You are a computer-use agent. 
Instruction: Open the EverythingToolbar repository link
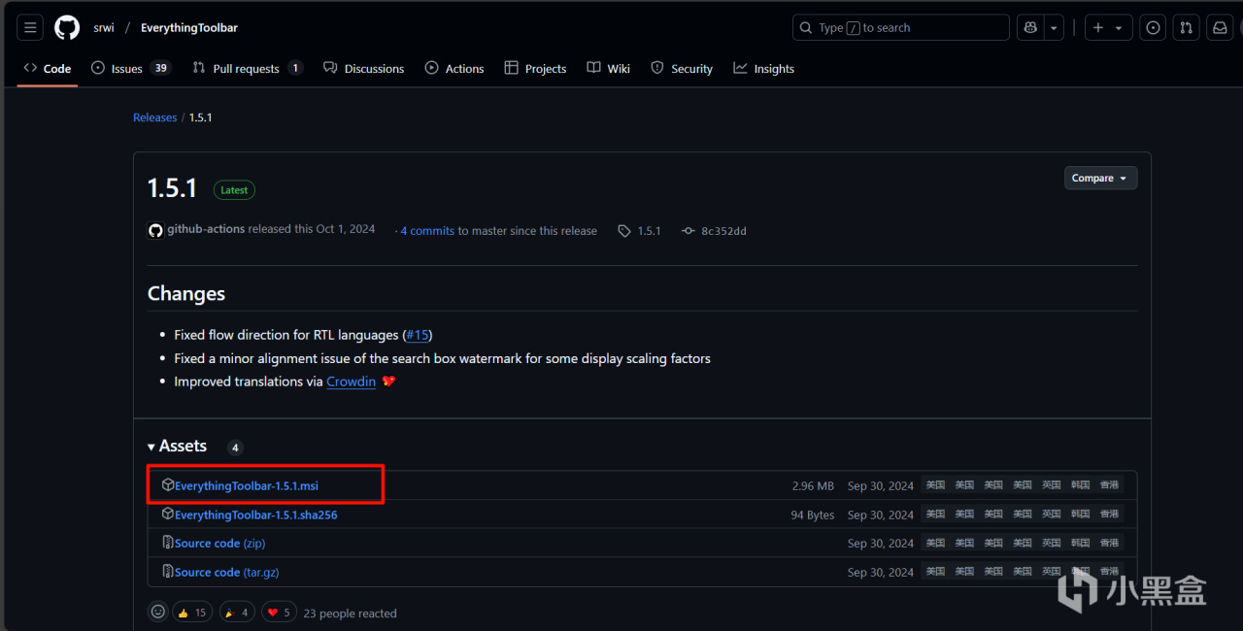(x=189, y=28)
